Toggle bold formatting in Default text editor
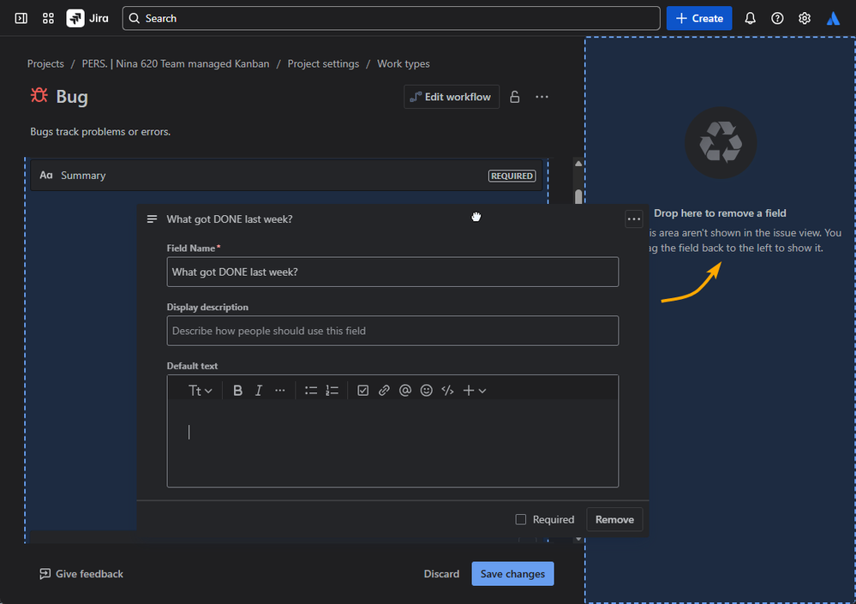Image resolution: width=856 pixels, height=604 pixels. click(x=238, y=391)
